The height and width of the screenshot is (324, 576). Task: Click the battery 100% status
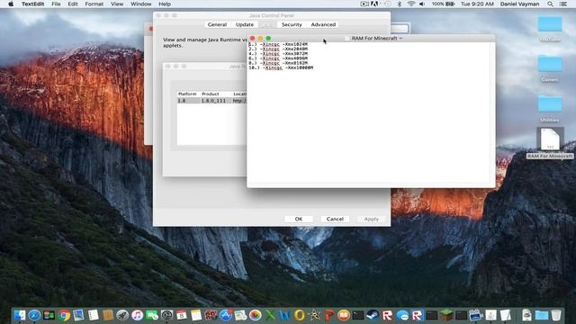(x=443, y=4)
